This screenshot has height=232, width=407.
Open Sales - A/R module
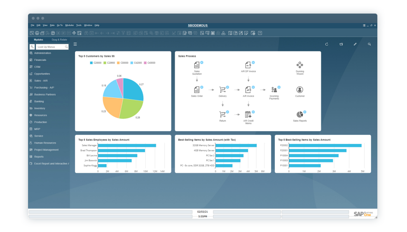pyautogui.click(x=41, y=81)
